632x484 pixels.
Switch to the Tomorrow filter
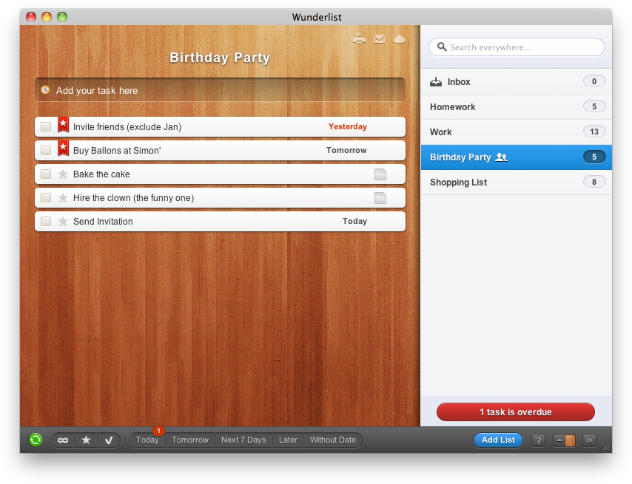[x=190, y=440]
